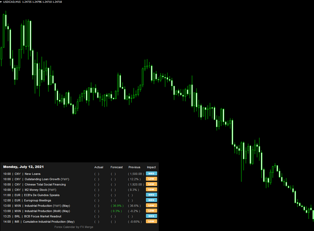The image size is (314, 231).
Task: Click the LOW badge for Industrial Production (YoY)
Action: click(x=151, y=205)
